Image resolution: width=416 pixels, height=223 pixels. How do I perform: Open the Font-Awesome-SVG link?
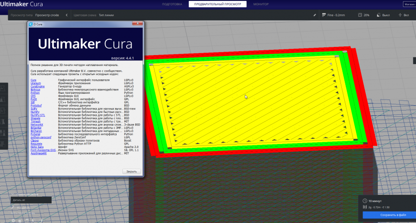44,150
